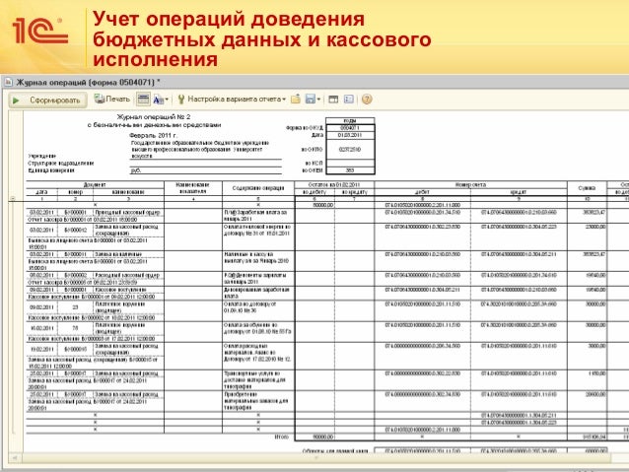Image resolution: width=629 pixels, height=472 pixels.
Task: Select document number '23' cell
Action: (75, 307)
